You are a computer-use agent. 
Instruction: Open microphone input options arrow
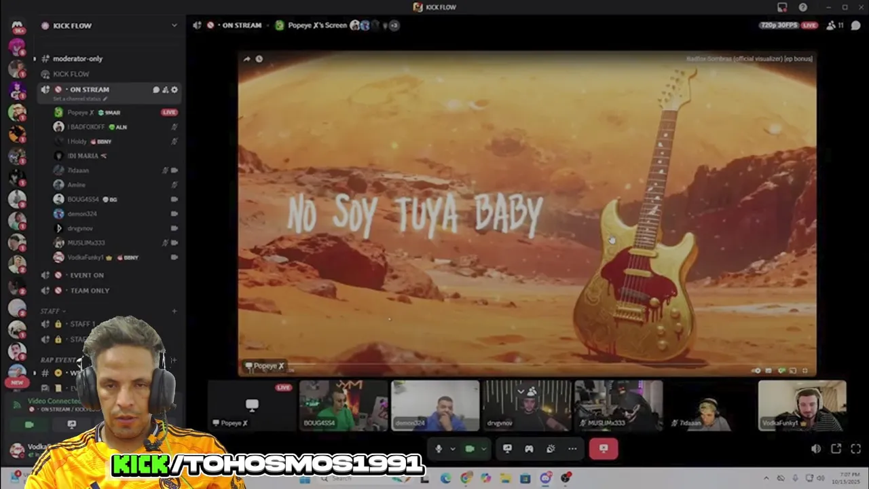[452, 449]
